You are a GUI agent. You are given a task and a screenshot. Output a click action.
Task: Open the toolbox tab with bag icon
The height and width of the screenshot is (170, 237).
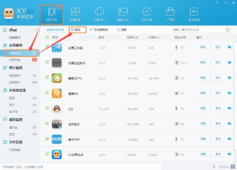(170, 14)
